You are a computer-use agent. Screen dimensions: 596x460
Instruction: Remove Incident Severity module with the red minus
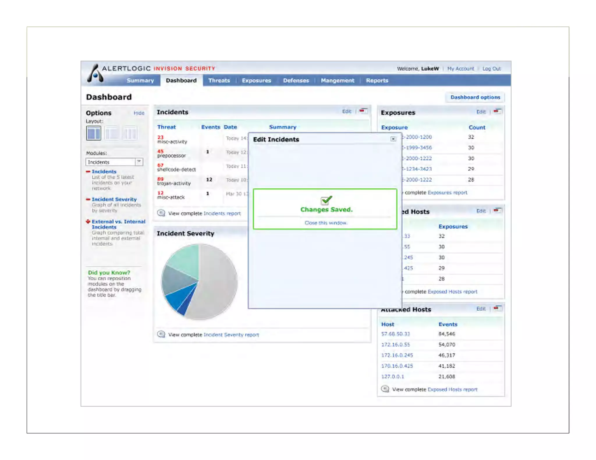pyautogui.click(x=88, y=199)
